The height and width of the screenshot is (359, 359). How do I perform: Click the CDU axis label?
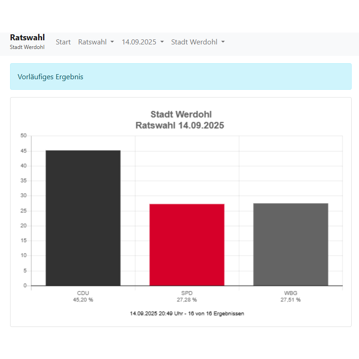pyautogui.click(x=83, y=293)
